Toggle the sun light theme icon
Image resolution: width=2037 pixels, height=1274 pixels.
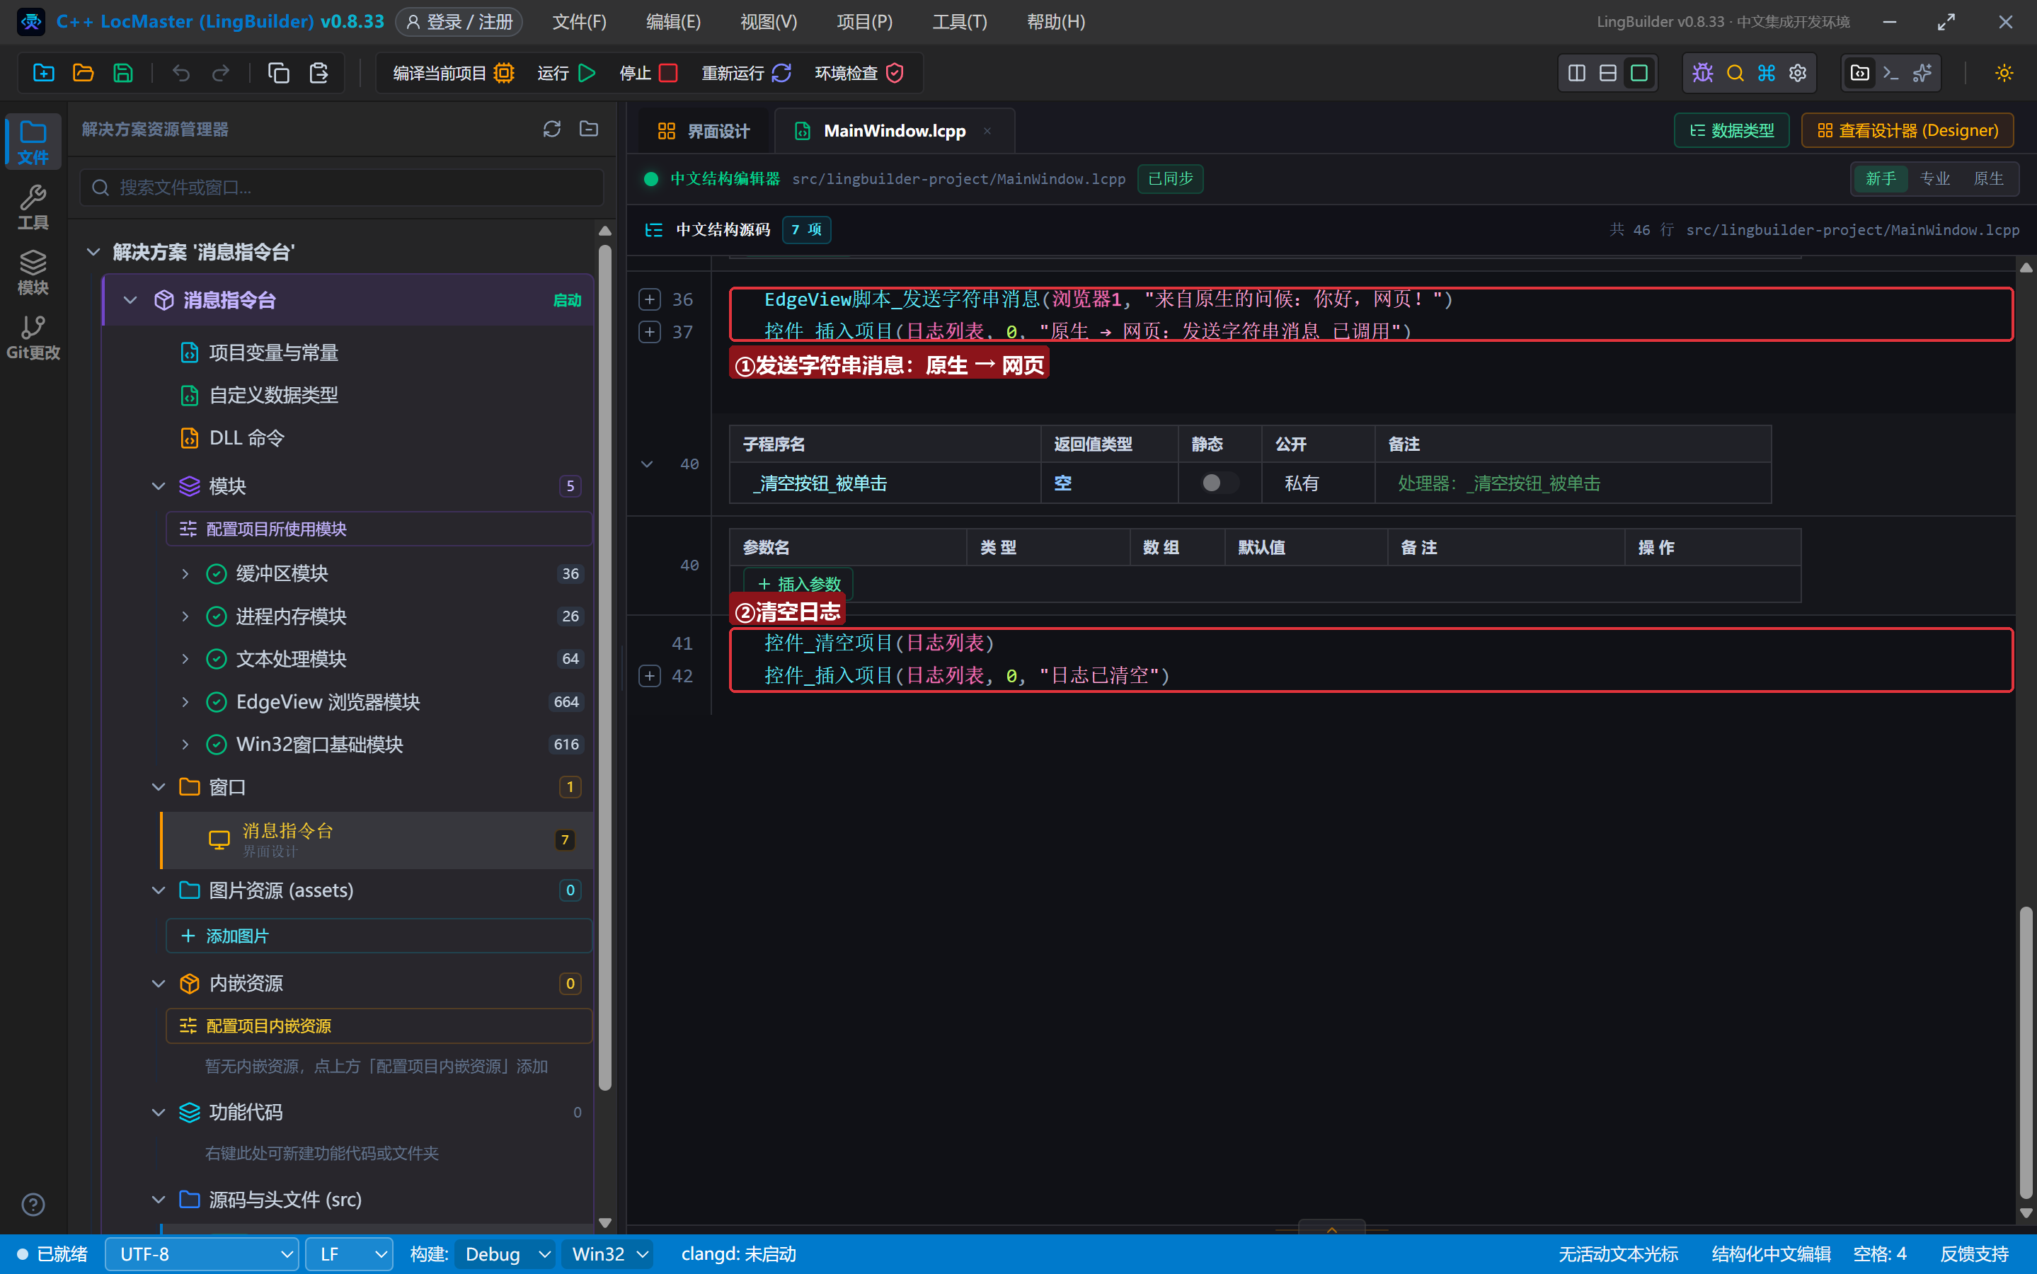pos(2004,74)
